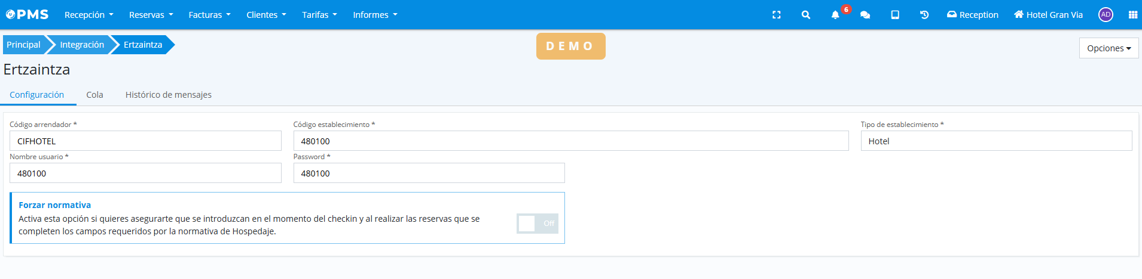Open the chat messages icon
The height and width of the screenshot is (279, 1142).
(865, 15)
